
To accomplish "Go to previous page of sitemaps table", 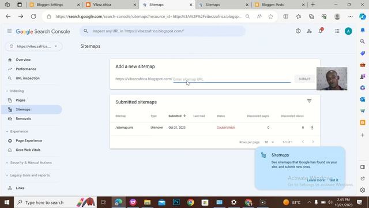I will pos(303,142).
